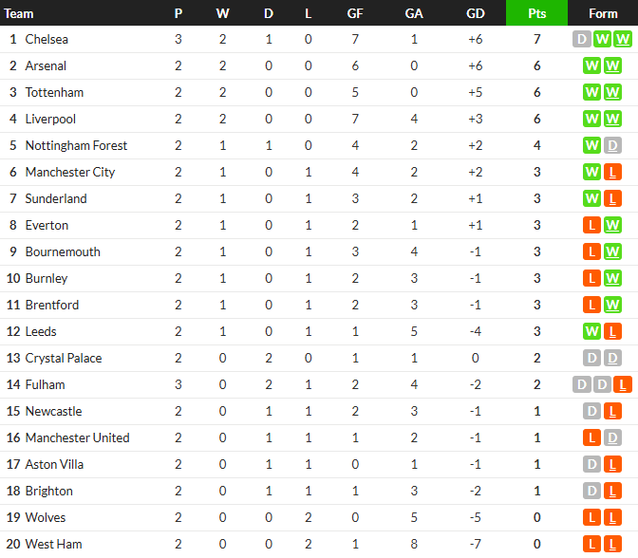The width and height of the screenshot is (638, 558).
Task: Click the Wolves team name
Action: pos(46,518)
